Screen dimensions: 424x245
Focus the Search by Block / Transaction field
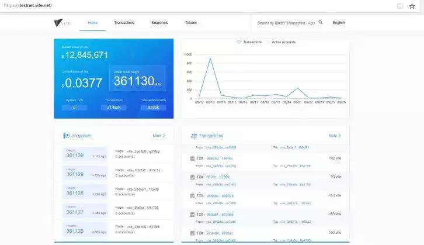[286, 23]
